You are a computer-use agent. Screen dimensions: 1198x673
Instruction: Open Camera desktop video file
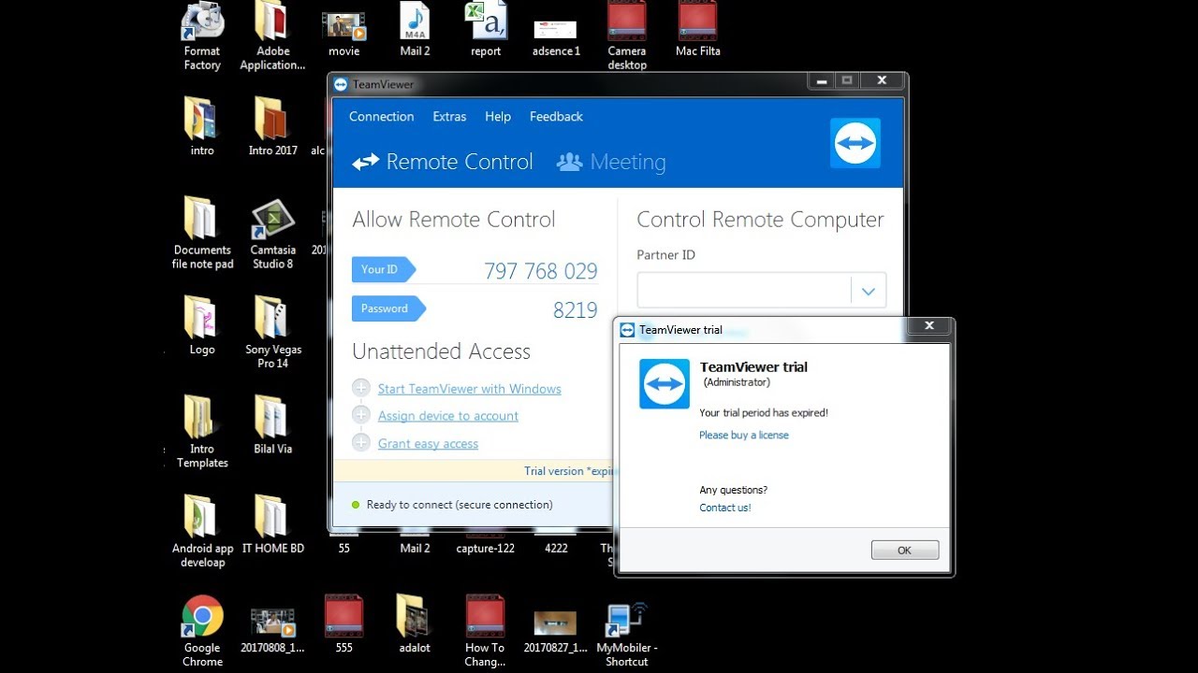click(x=627, y=36)
